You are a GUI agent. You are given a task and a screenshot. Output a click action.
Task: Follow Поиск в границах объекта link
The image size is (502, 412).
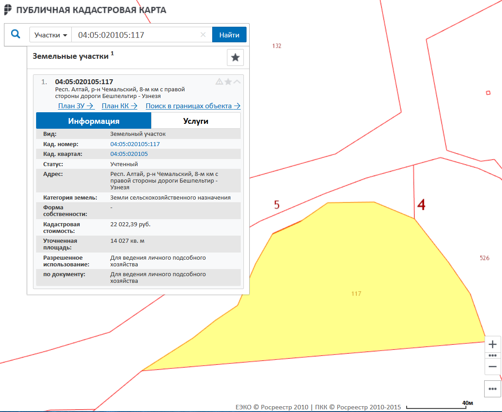click(x=193, y=106)
